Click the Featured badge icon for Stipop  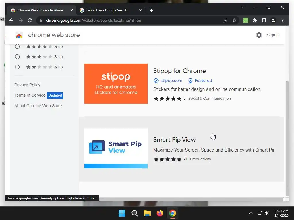(190, 80)
